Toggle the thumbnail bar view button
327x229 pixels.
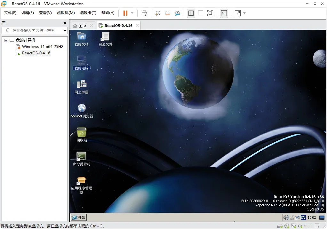point(200,13)
